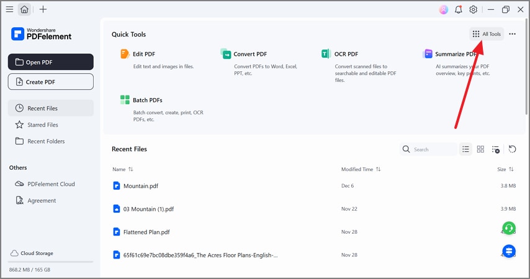Open Recent Folders in sidebar

point(51,141)
